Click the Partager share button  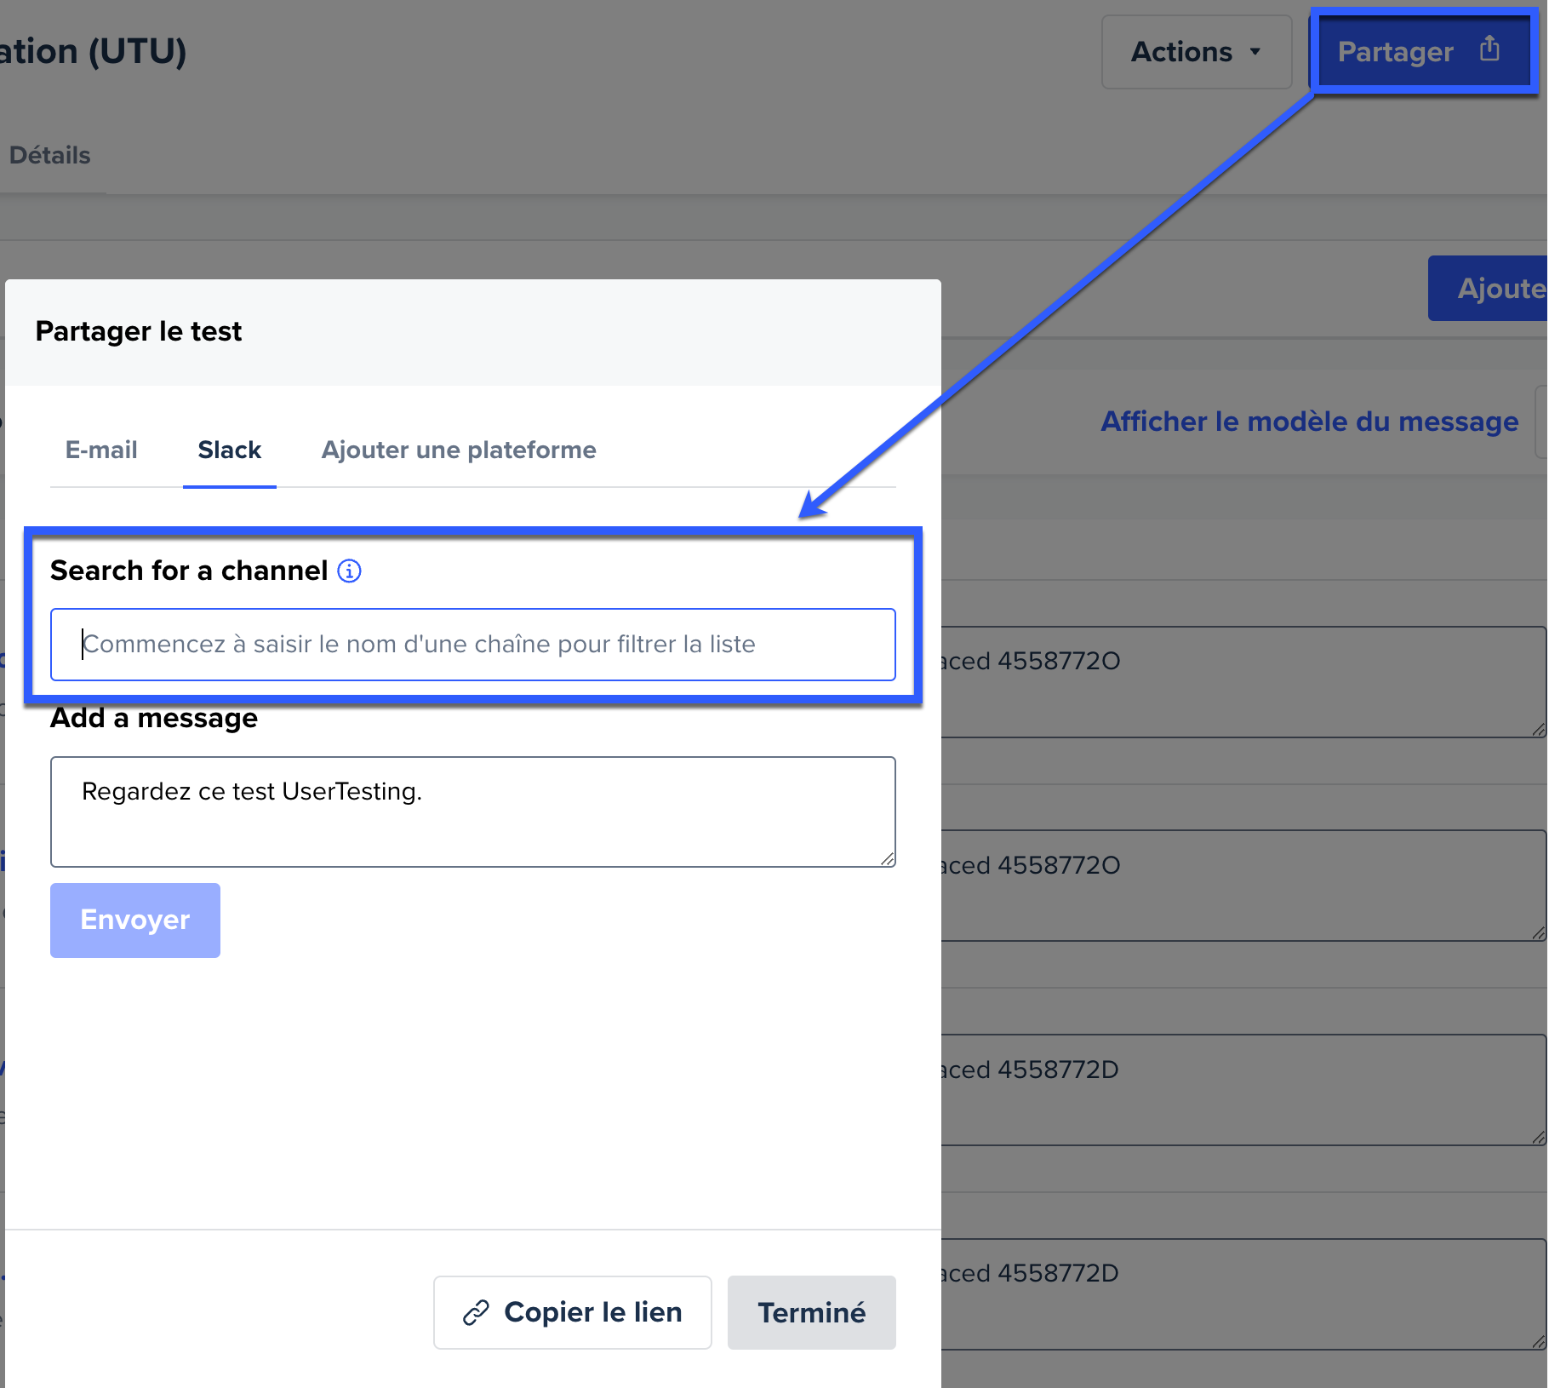[x=1423, y=52]
